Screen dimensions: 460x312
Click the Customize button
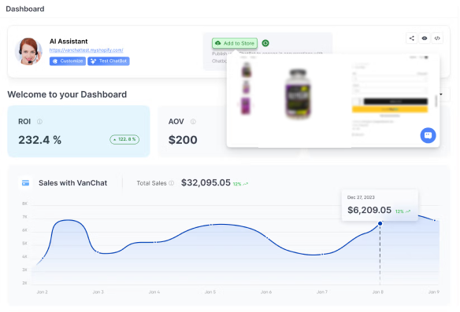(68, 61)
